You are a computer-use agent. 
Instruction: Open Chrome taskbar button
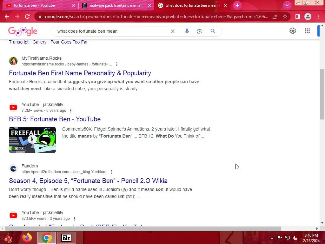pyautogui.click(x=47, y=238)
